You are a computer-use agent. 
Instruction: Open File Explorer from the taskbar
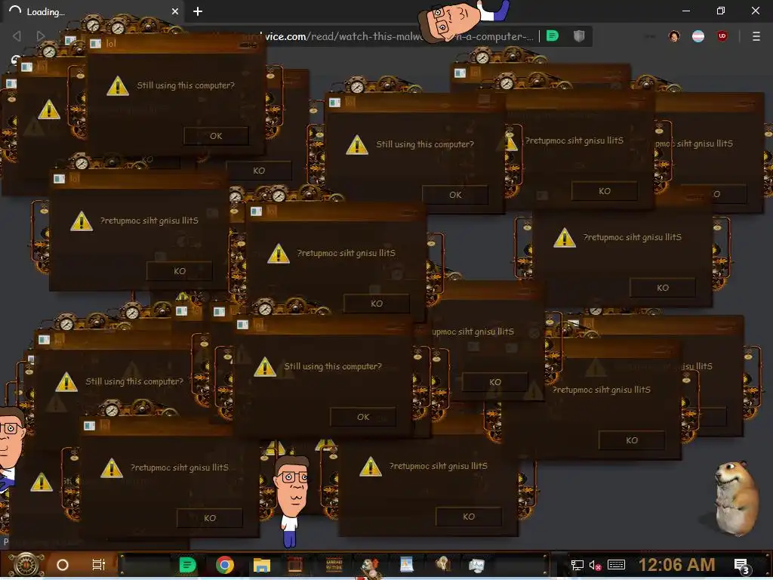point(262,565)
